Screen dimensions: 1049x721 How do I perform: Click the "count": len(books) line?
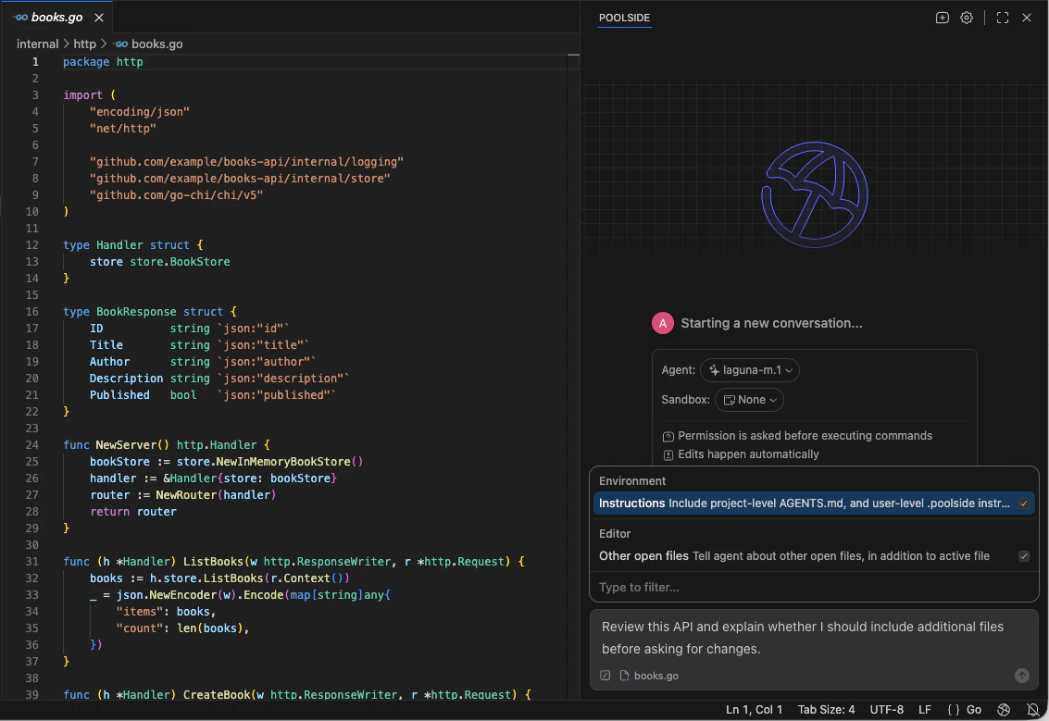(182, 628)
